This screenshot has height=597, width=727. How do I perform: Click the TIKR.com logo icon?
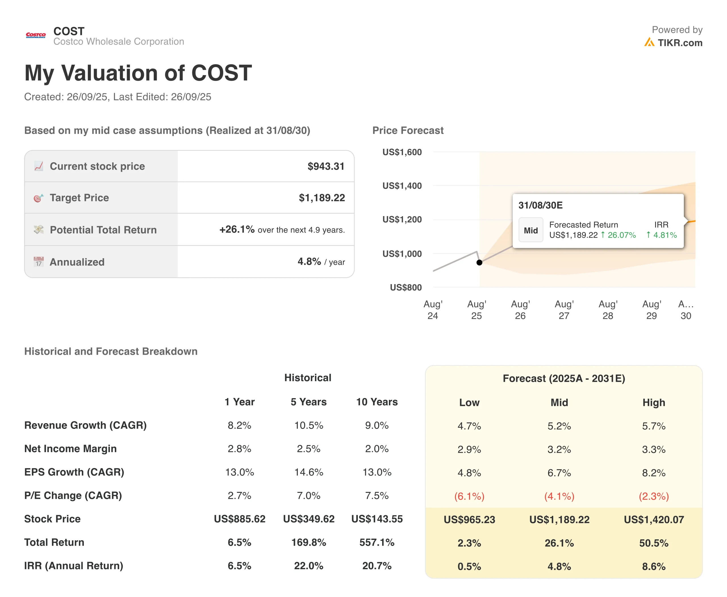point(649,43)
